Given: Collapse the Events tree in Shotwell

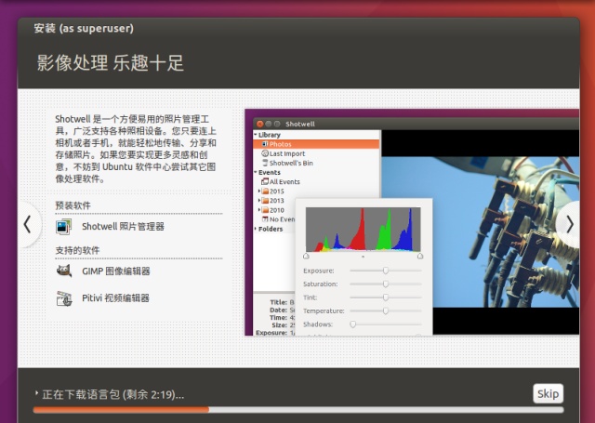Looking at the screenshot, I should click(x=256, y=172).
